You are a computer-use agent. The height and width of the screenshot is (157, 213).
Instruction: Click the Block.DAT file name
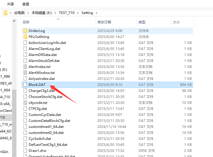(x=37, y=85)
